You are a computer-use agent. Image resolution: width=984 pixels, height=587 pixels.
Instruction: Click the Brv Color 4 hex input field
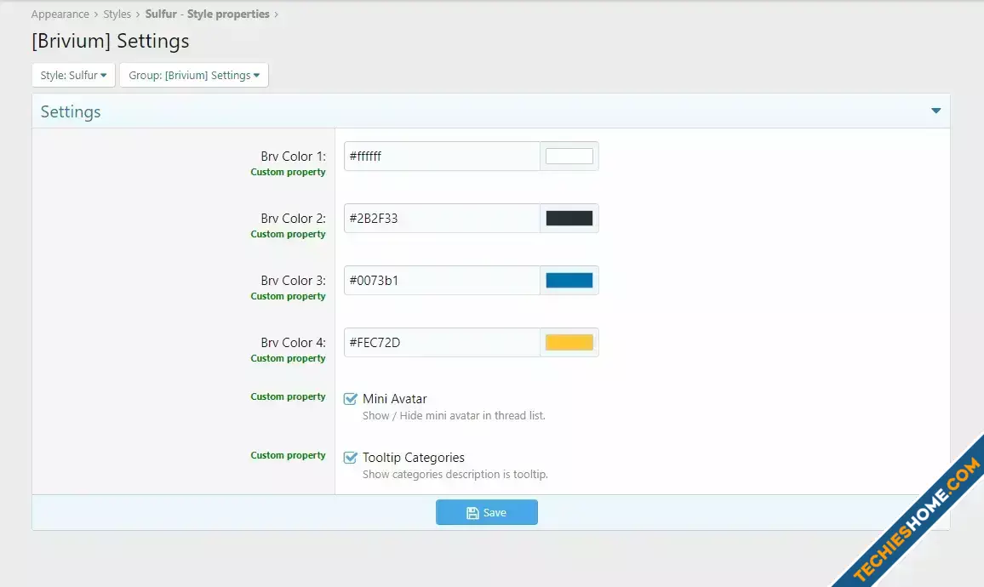[x=441, y=343]
